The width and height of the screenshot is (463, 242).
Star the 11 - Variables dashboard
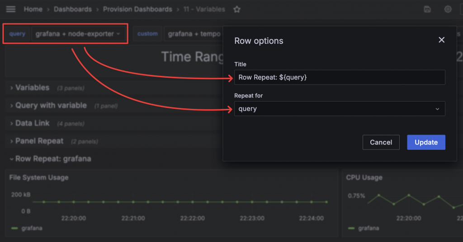(237, 9)
